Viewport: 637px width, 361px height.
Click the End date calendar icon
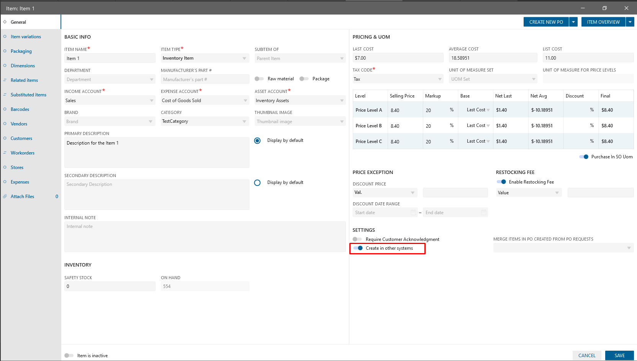point(483,213)
